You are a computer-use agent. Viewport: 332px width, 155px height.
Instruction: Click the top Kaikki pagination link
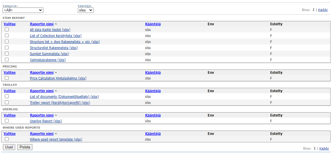(323, 10)
